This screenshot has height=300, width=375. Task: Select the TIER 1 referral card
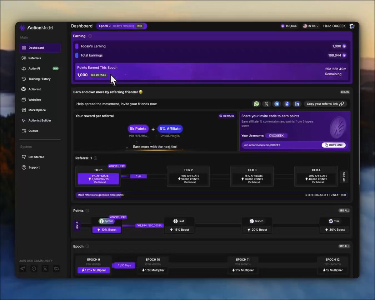pos(98,176)
